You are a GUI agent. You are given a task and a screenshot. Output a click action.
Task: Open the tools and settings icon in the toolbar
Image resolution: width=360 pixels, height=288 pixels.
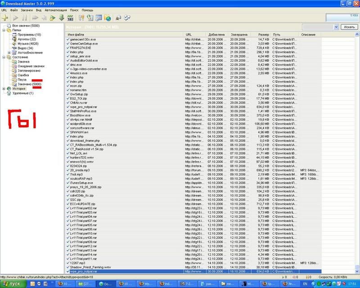[81, 18]
